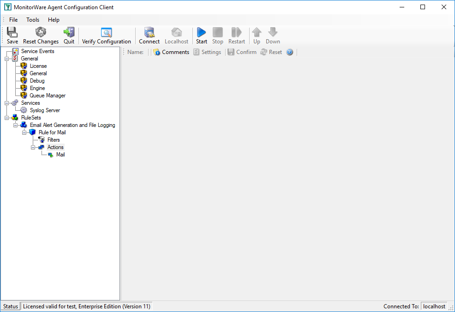Image resolution: width=455 pixels, height=312 pixels.
Task: Click the localhost connection field
Action: [x=434, y=306]
